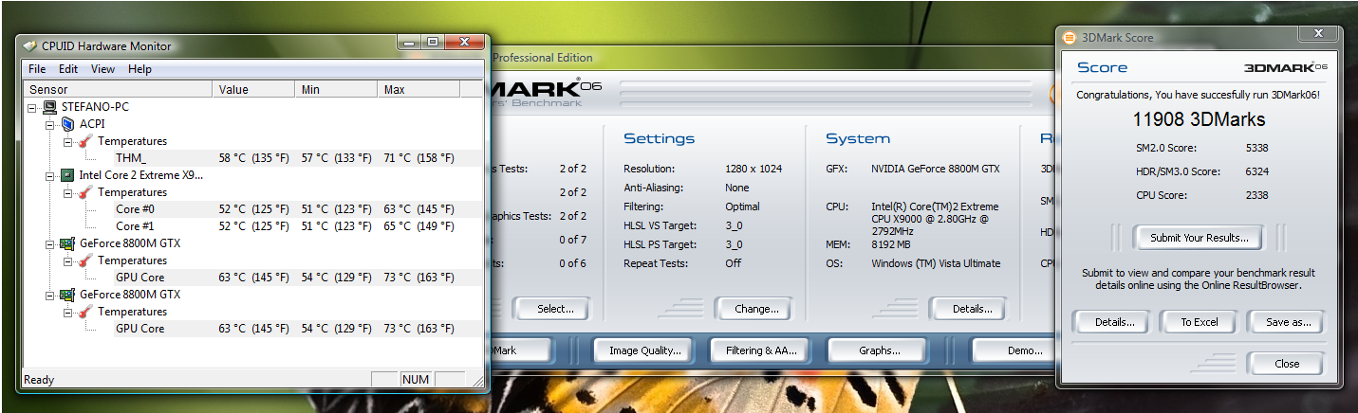
Task: Click the SM2.0 Score value 5338
Action: click(1256, 148)
